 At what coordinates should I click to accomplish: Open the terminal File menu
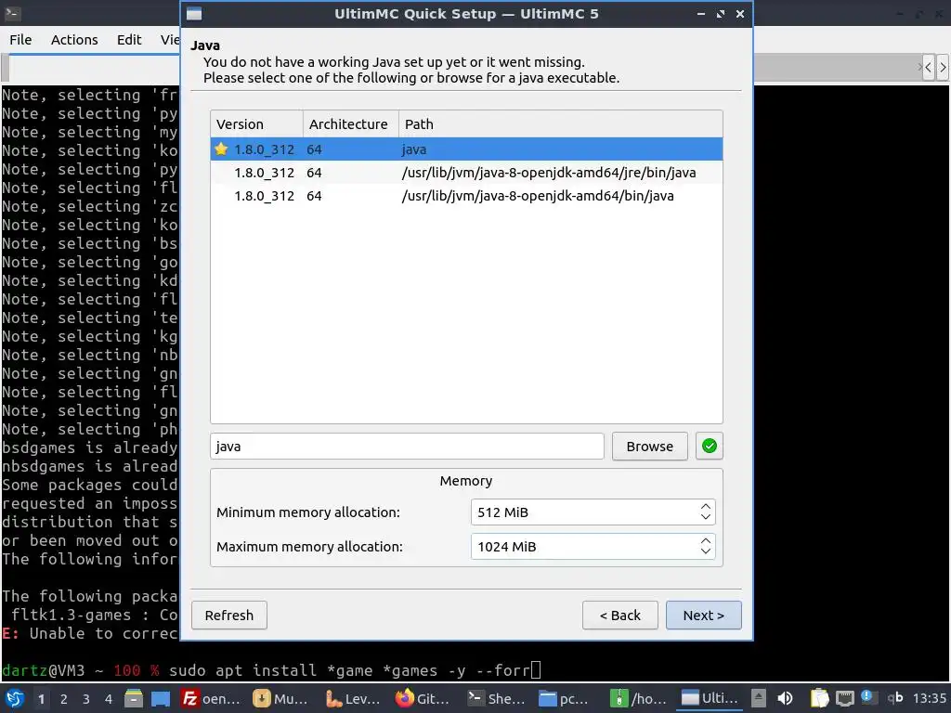tap(20, 40)
